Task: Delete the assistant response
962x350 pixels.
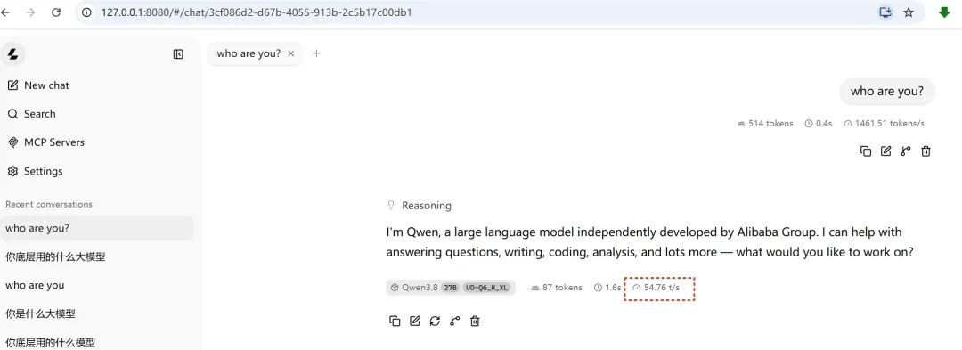Action: click(x=475, y=321)
